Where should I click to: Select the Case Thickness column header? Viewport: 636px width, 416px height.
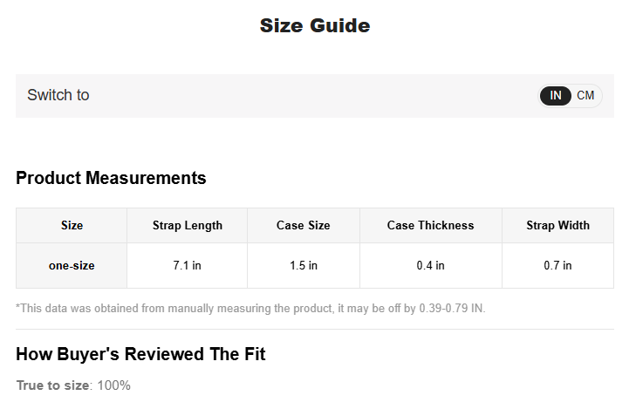pyautogui.click(x=430, y=225)
